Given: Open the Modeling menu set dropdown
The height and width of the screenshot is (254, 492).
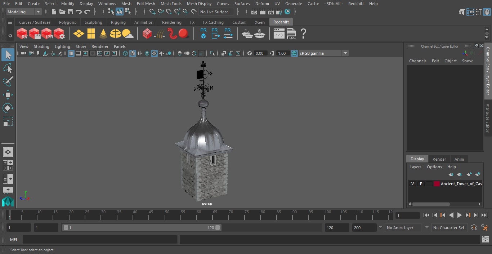Looking at the screenshot, I should [24, 12].
